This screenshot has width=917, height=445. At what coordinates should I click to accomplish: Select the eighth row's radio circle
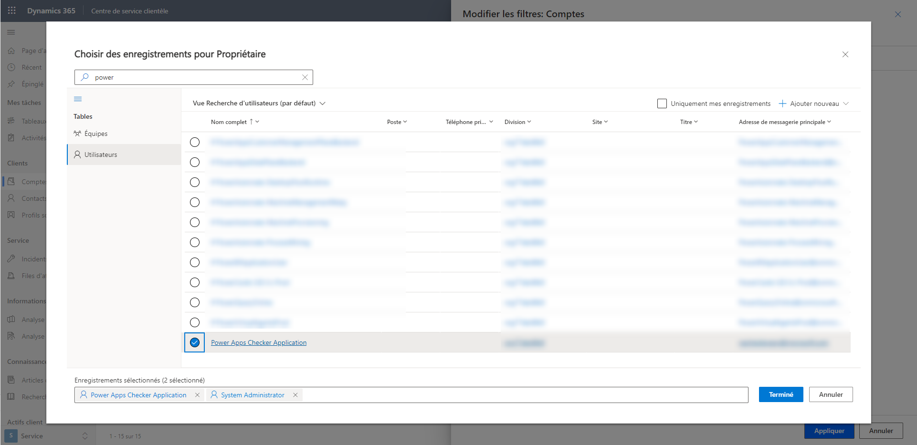[195, 282]
